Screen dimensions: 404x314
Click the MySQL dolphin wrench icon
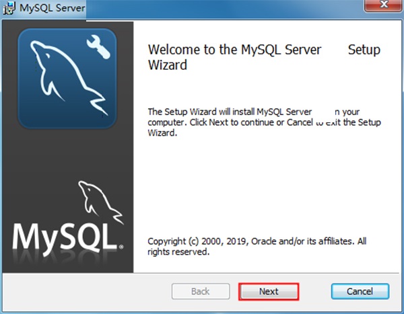[67, 79]
